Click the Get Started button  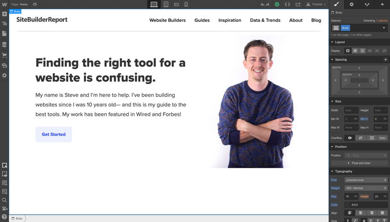(x=54, y=134)
